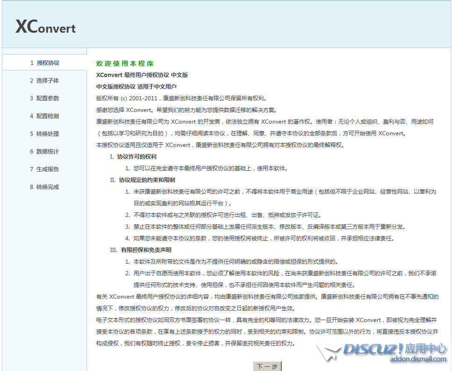Click the section heading 协议规定的约束和限制
The width and height of the screenshot is (455, 371).
147,180
